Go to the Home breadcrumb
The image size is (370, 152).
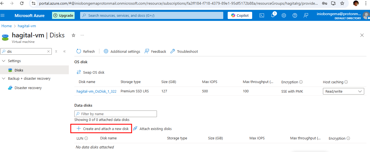coord(7,26)
